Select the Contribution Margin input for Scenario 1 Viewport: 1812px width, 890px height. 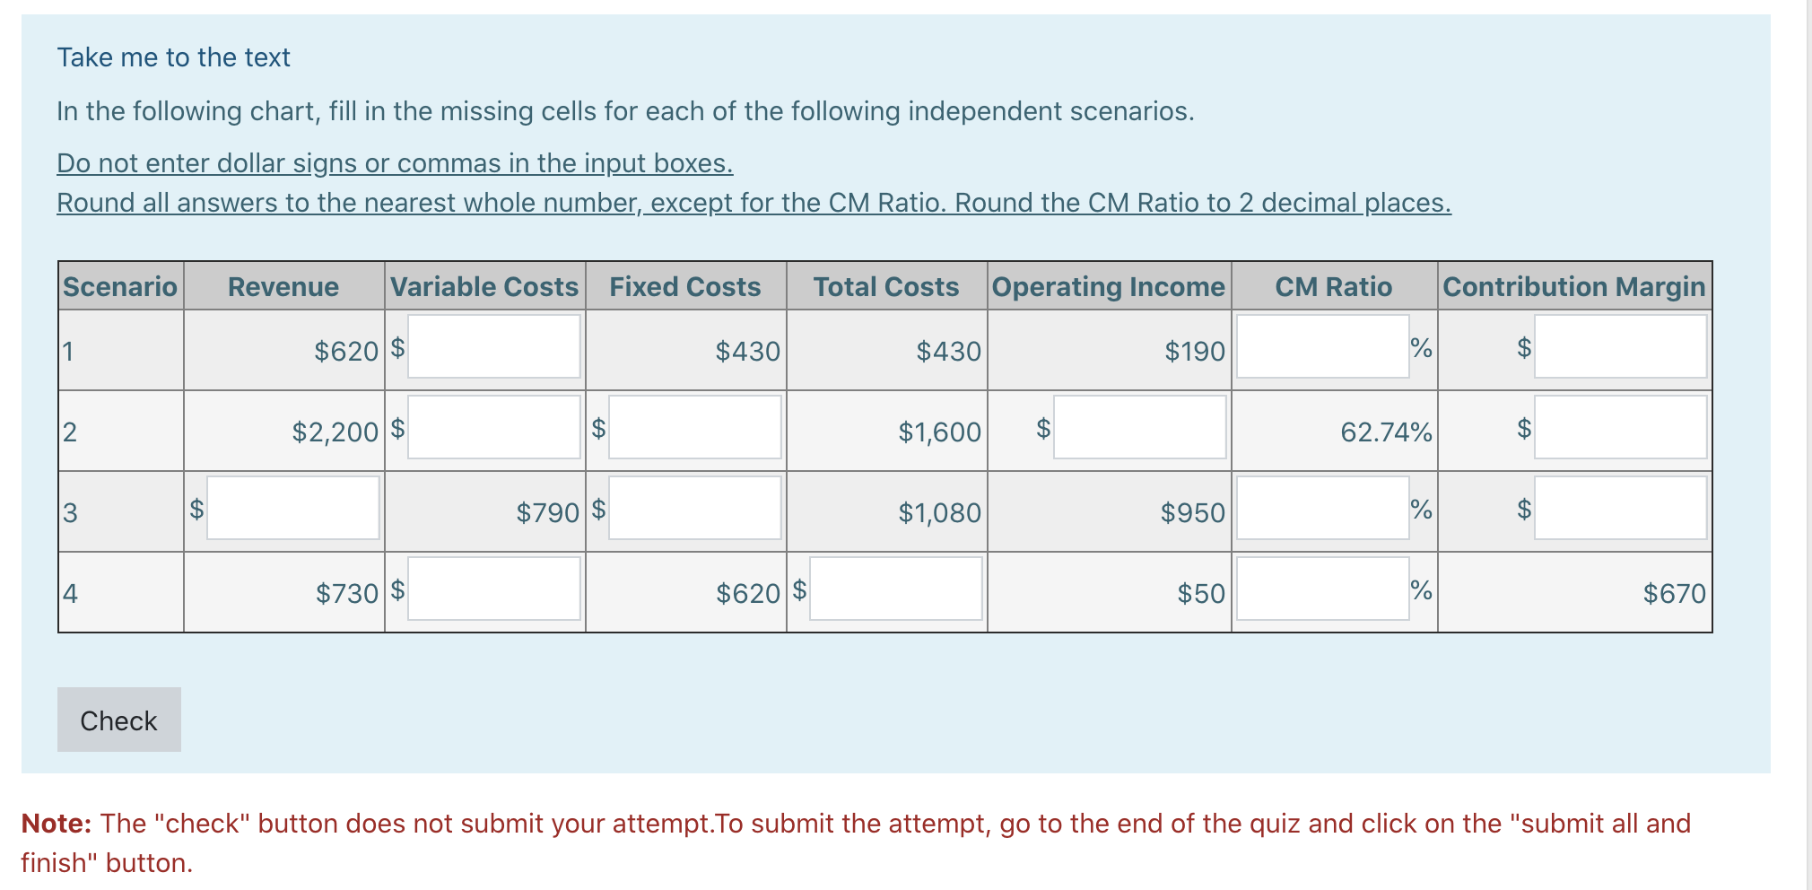(1619, 348)
